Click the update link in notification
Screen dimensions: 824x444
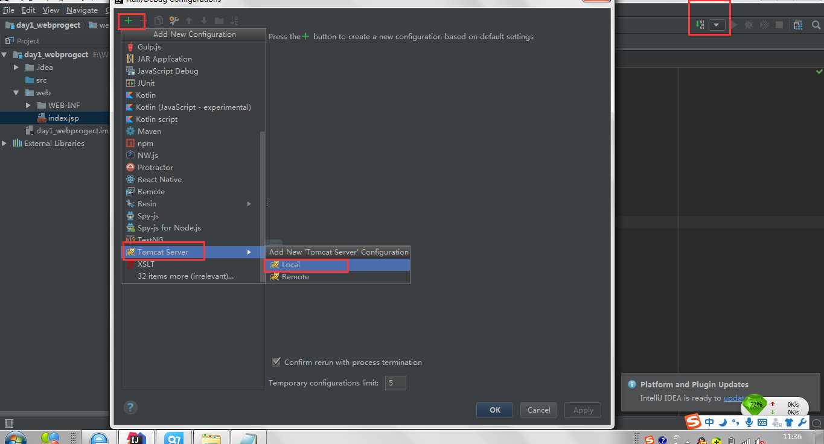click(733, 398)
